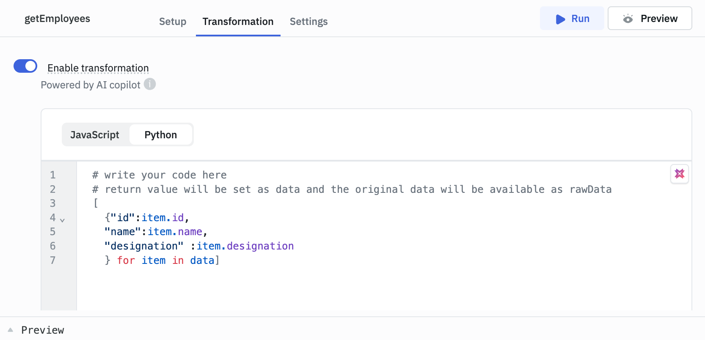Run the getEmployees query
This screenshot has height=340, width=705.
[572, 19]
